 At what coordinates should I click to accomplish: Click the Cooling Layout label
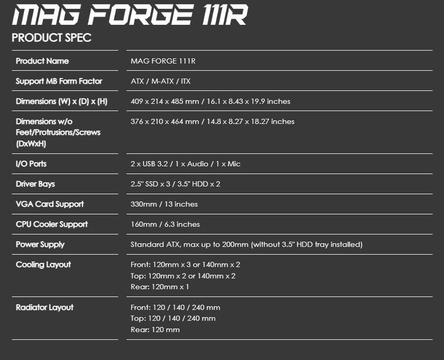[x=43, y=264]
